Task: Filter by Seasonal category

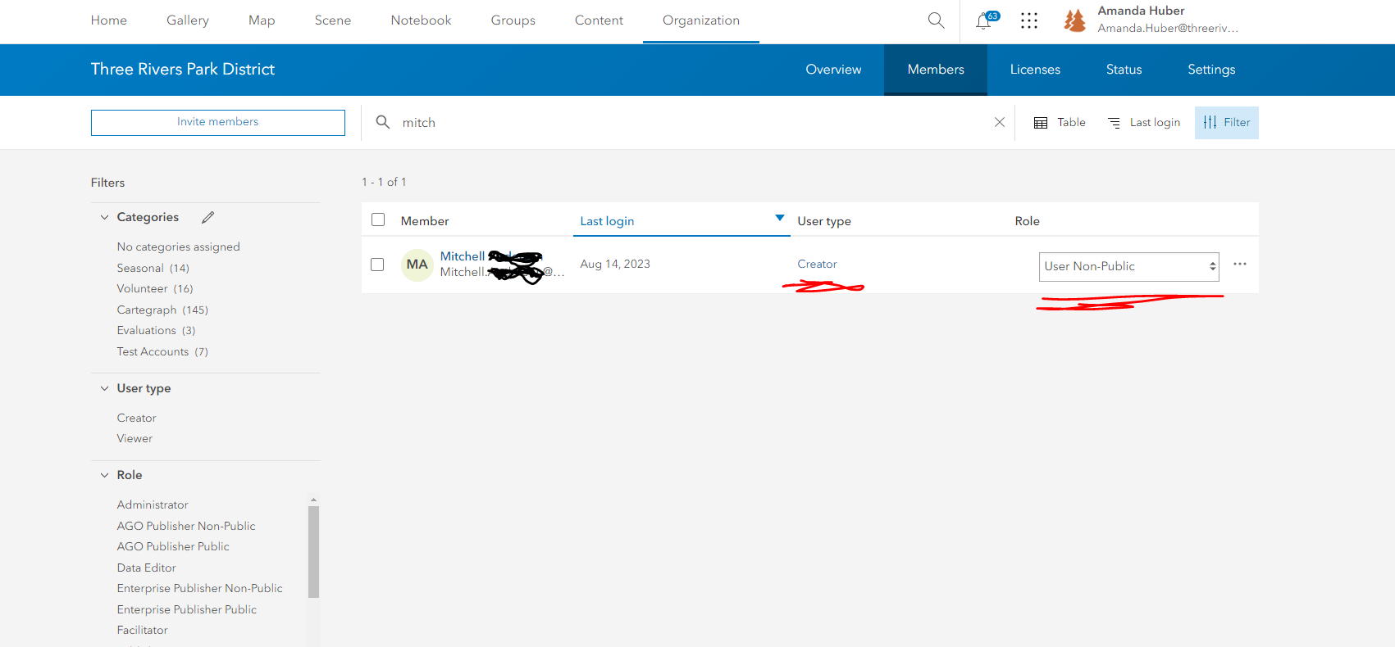Action: click(x=153, y=268)
